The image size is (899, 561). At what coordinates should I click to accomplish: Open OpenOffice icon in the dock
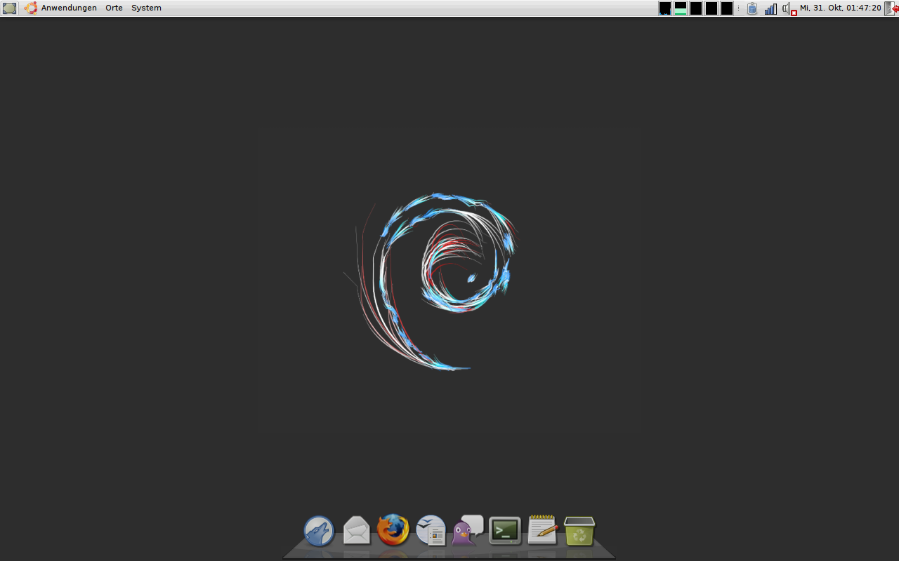pos(431,530)
